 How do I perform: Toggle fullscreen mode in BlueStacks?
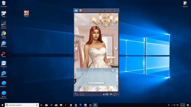click(x=115, y=94)
